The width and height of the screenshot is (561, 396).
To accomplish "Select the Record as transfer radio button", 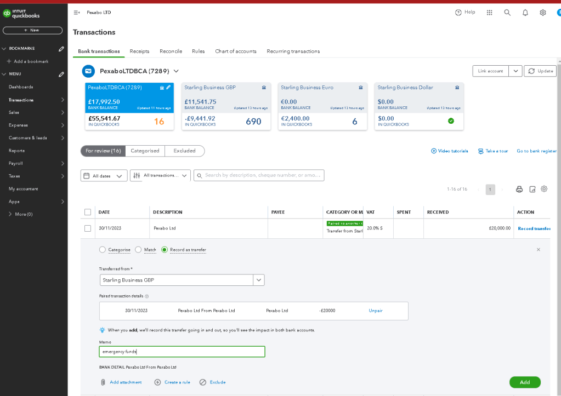I will click(165, 249).
